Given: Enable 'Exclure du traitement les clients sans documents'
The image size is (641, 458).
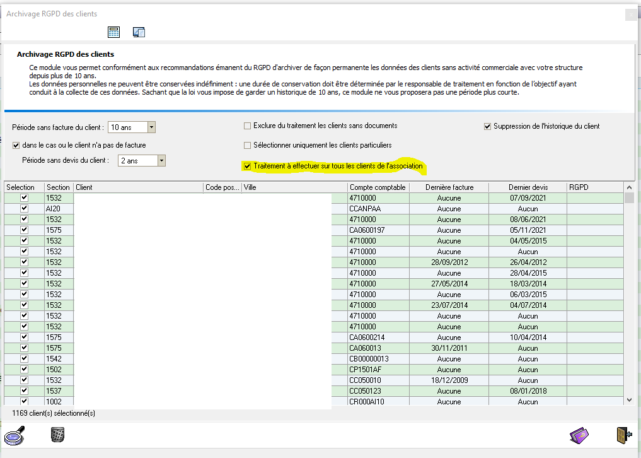Looking at the screenshot, I should [248, 126].
